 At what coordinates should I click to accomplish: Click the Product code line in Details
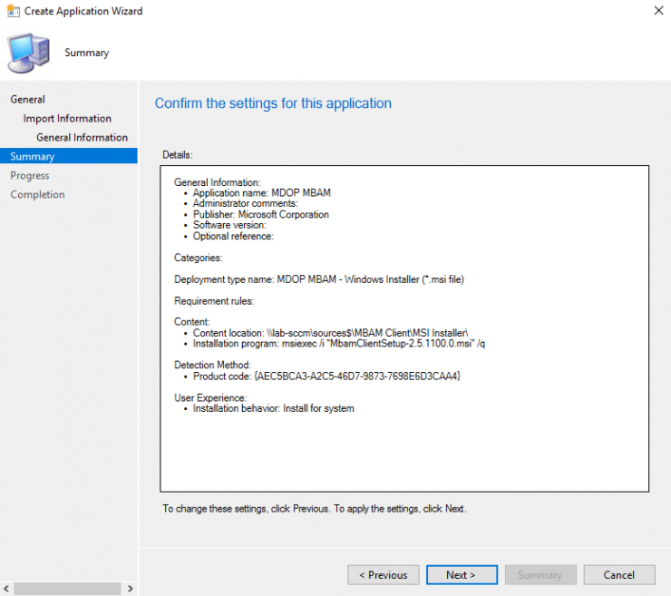pos(326,376)
